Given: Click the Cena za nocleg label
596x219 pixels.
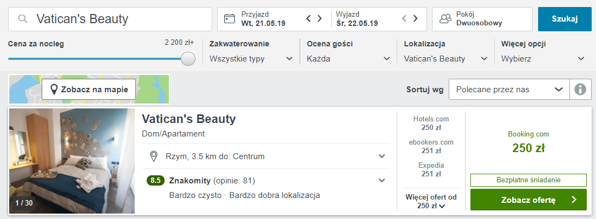Looking at the screenshot, I should click(36, 44).
